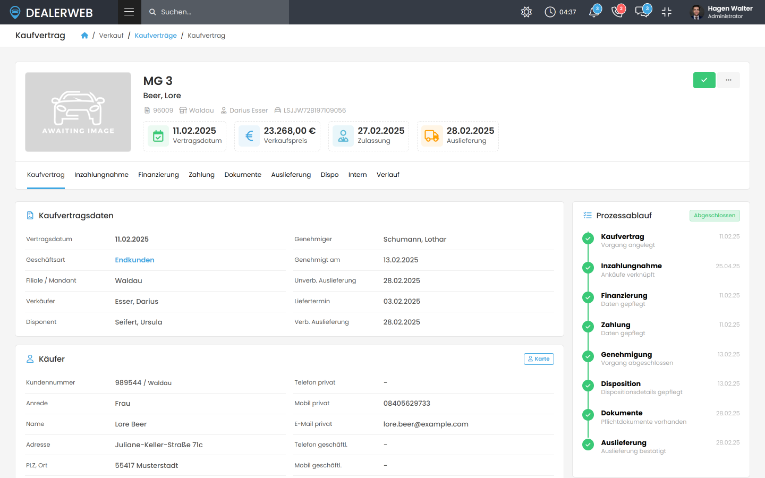The image size is (765, 478).
Task: Open the Dokumente tab
Action: (x=243, y=175)
